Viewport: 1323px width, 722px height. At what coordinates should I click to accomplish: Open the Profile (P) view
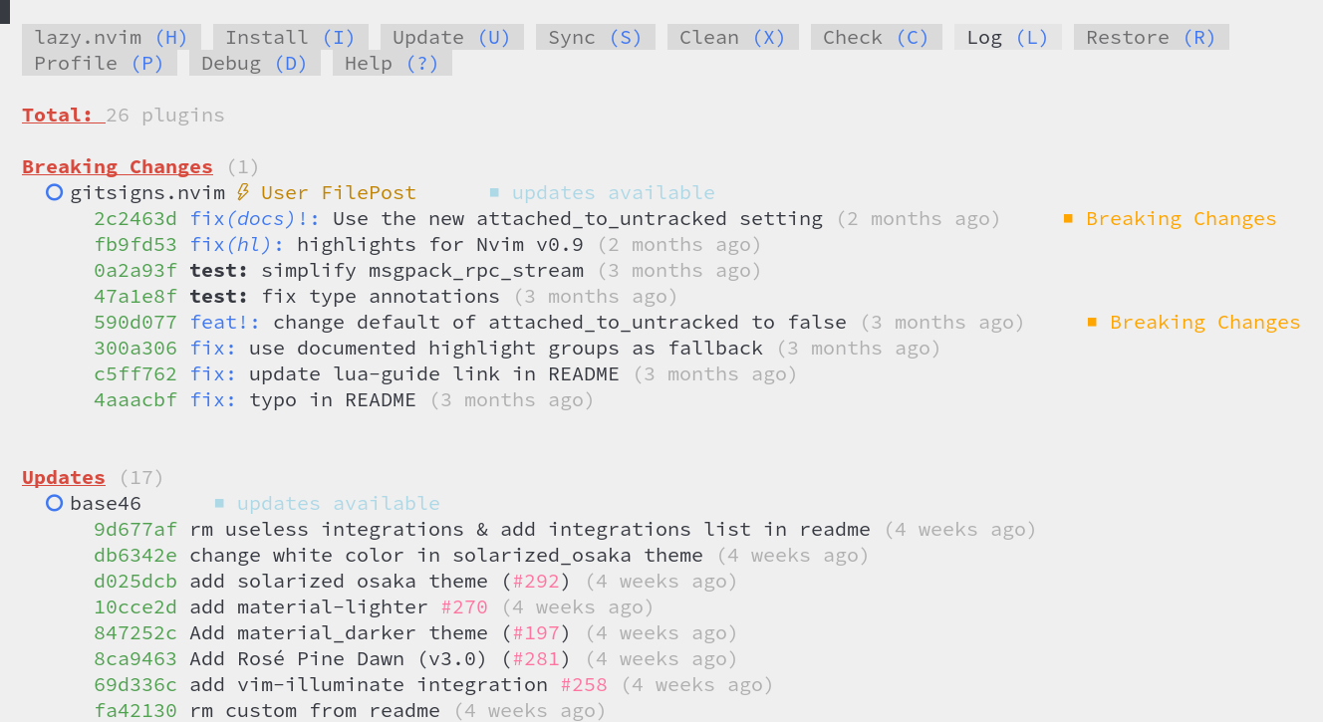click(99, 64)
